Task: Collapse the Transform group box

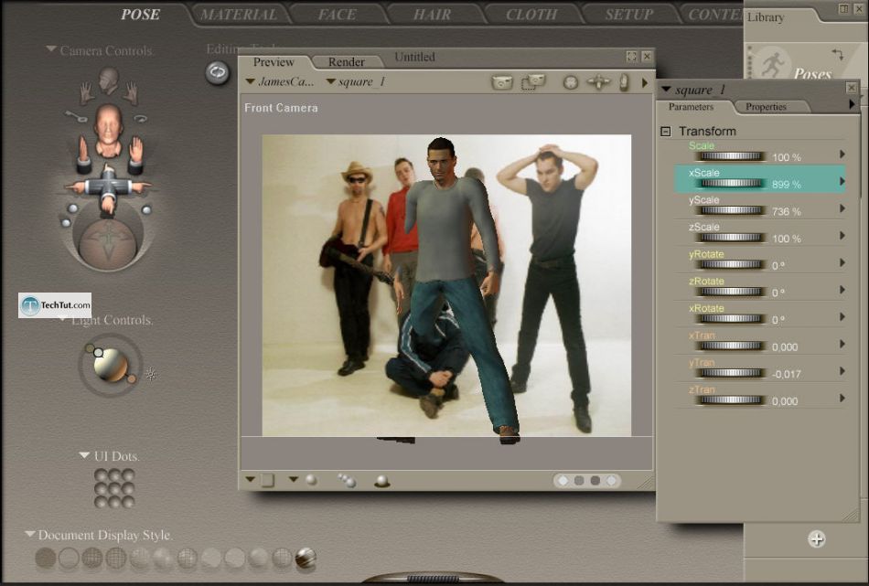Action: coord(666,132)
